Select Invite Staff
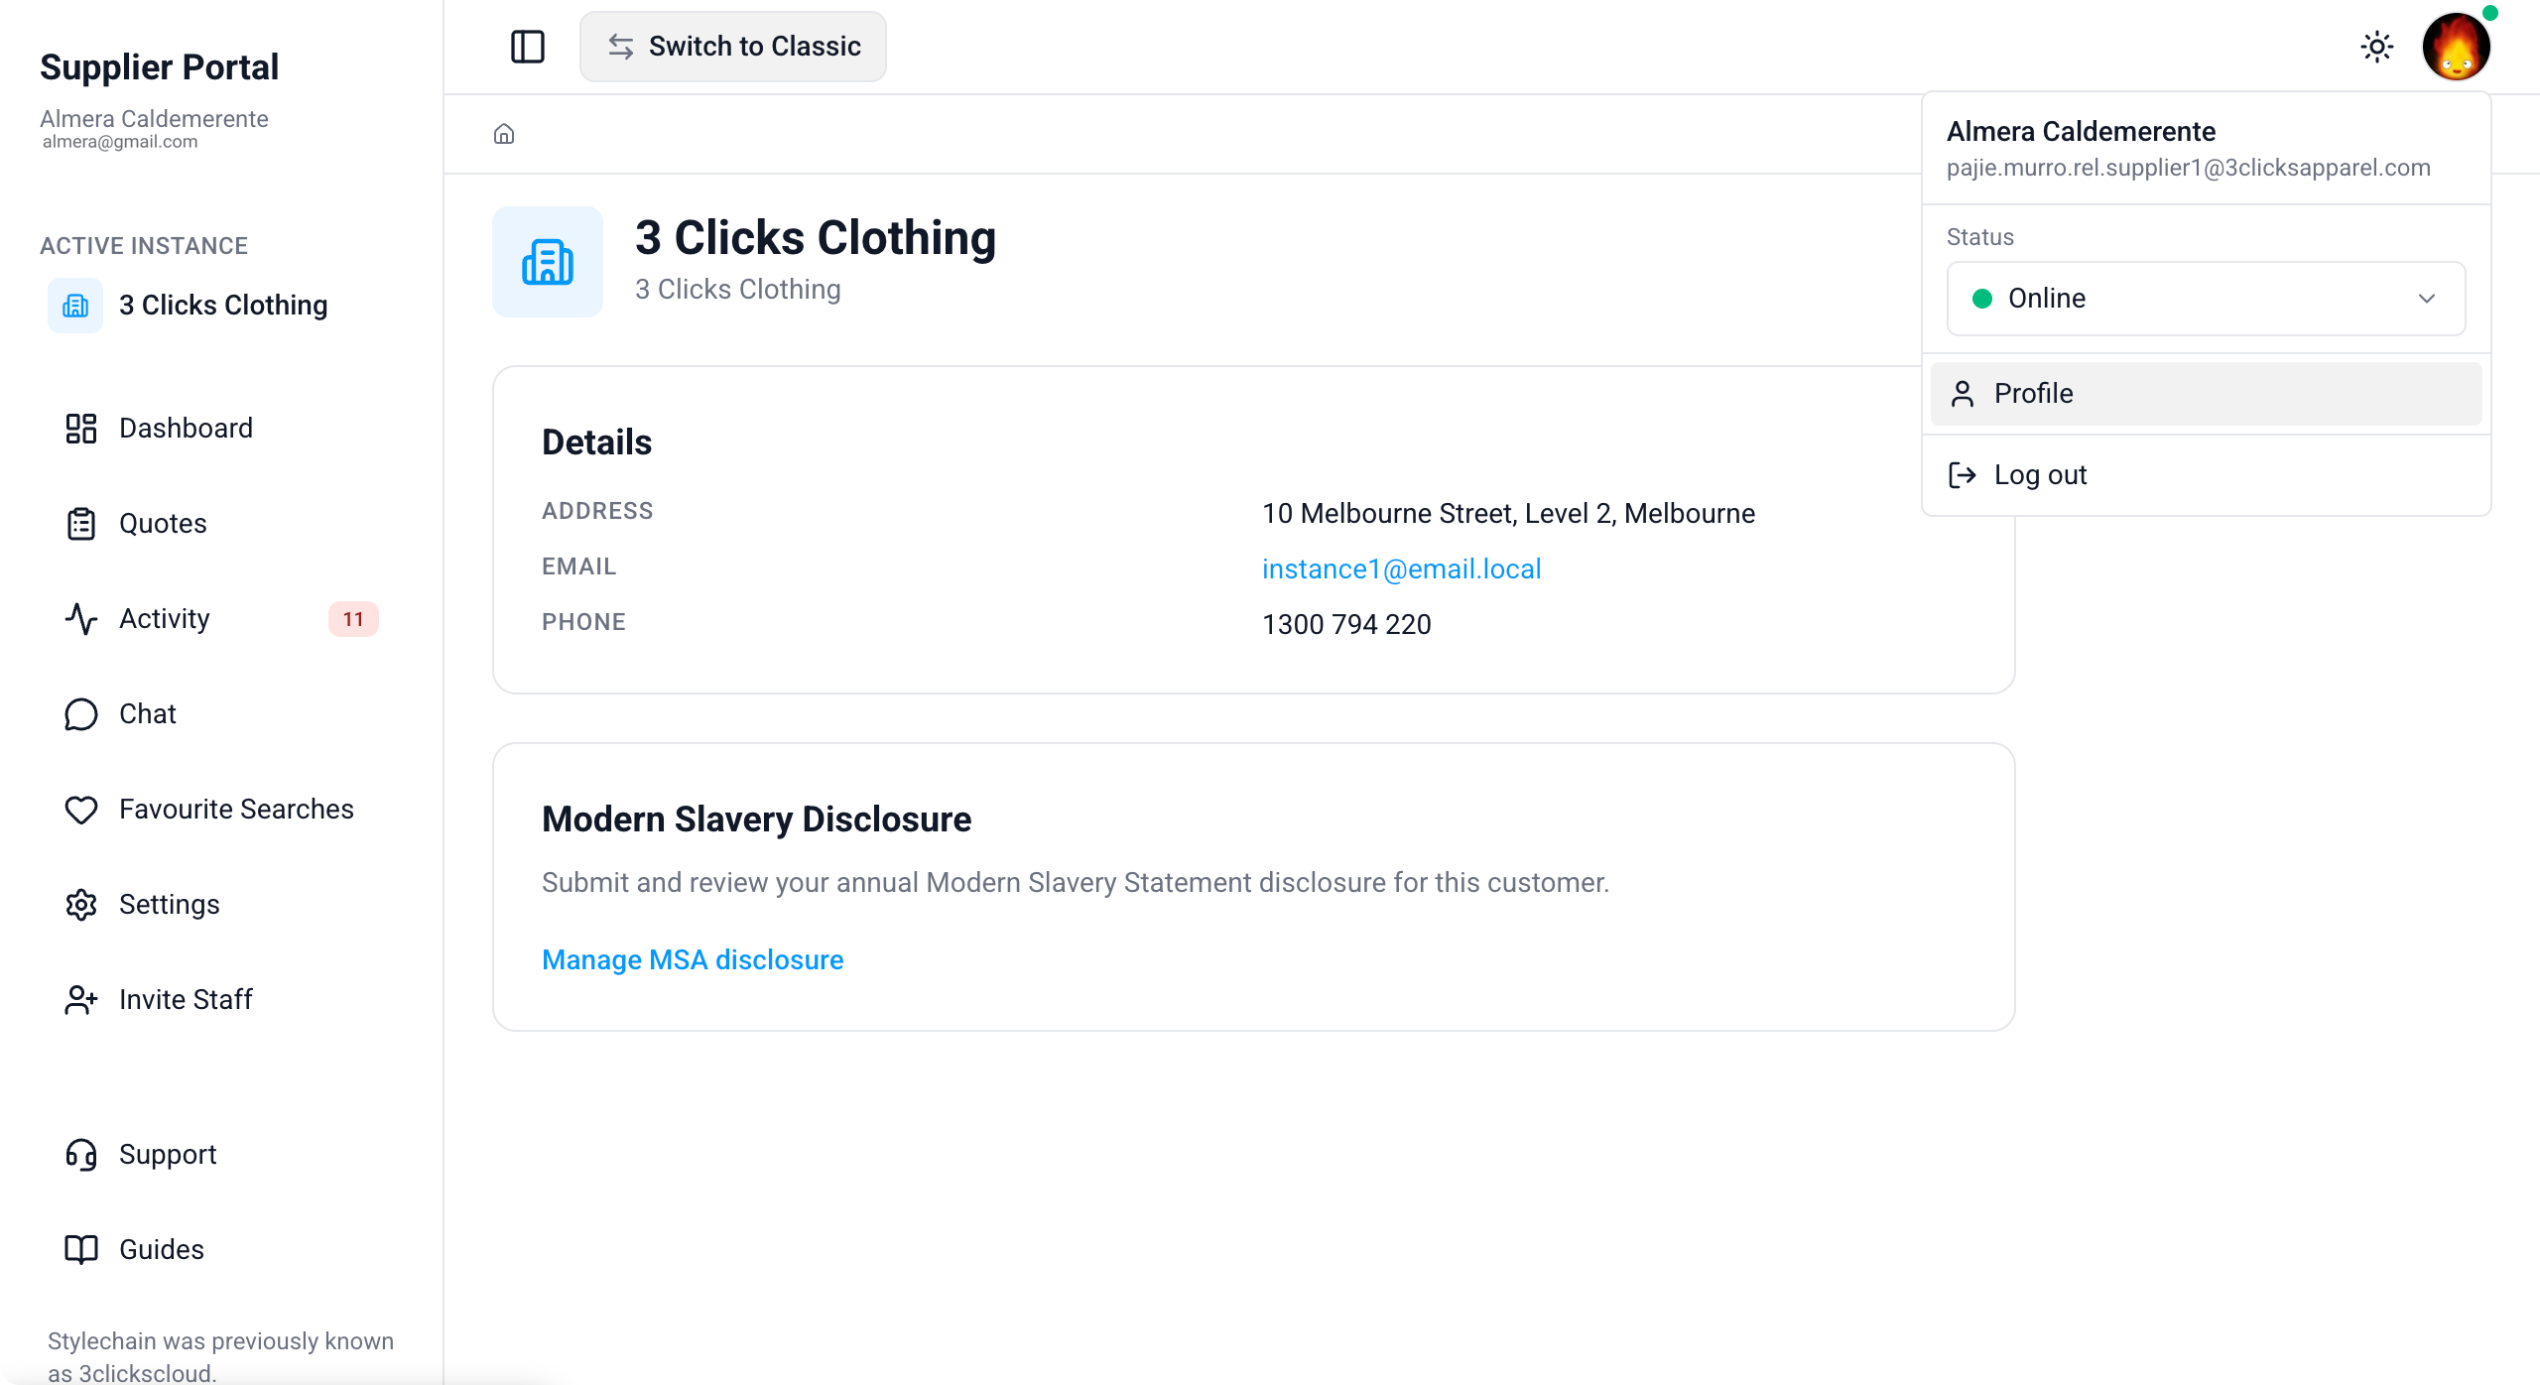 coord(221,1000)
